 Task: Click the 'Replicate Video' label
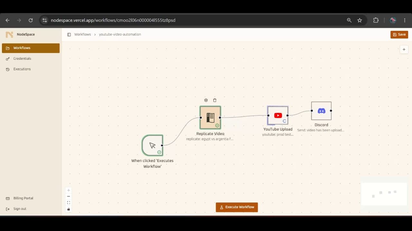[x=210, y=134]
